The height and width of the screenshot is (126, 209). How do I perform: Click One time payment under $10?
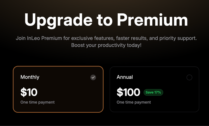click(x=38, y=102)
